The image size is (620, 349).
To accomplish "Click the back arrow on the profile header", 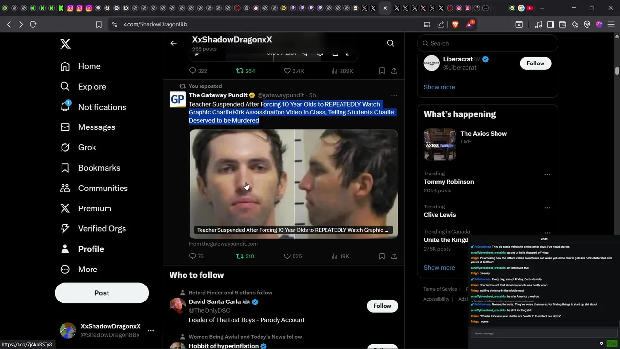I will pos(173,43).
